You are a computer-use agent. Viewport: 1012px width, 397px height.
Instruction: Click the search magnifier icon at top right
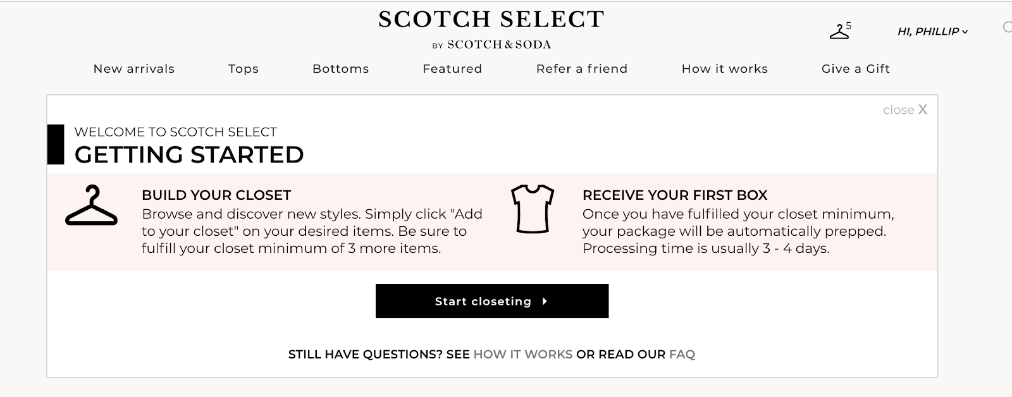point(1008,27)
